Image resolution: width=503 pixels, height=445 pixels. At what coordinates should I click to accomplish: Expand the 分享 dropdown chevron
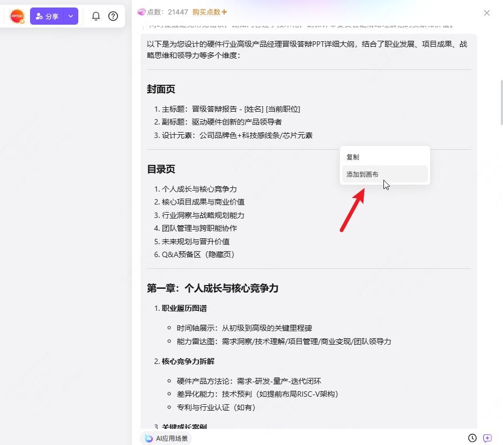point(70,16)
